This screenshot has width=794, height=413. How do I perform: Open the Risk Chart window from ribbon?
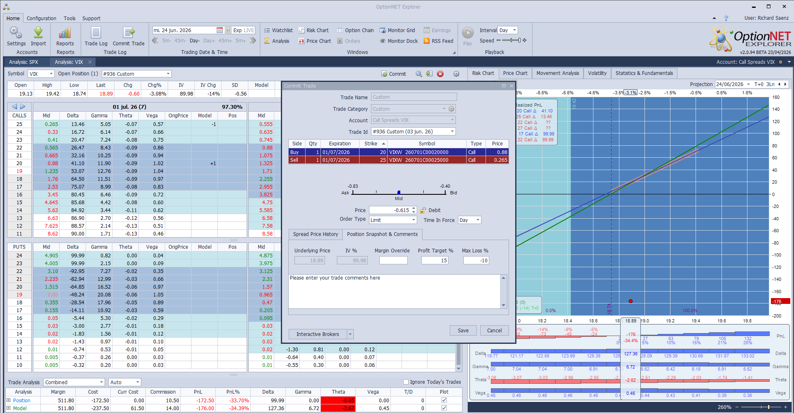pyautogui.click(x=313, y=30)
